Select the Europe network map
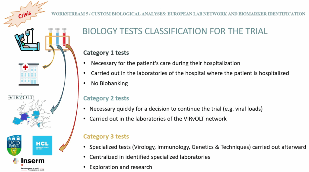Screen dimensions: 309x172 point(30,113)
